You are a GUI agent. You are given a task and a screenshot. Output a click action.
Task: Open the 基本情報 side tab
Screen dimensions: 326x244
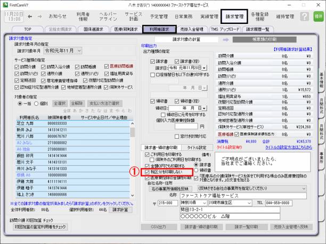click(322, 80)
